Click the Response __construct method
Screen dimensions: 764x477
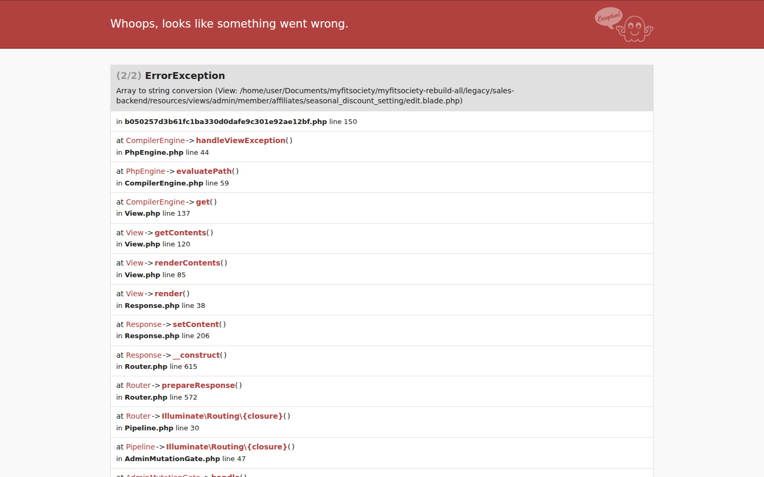[196, 355]
